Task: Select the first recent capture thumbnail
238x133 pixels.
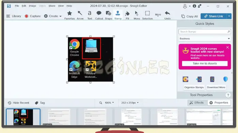Action: click(23, 117)
